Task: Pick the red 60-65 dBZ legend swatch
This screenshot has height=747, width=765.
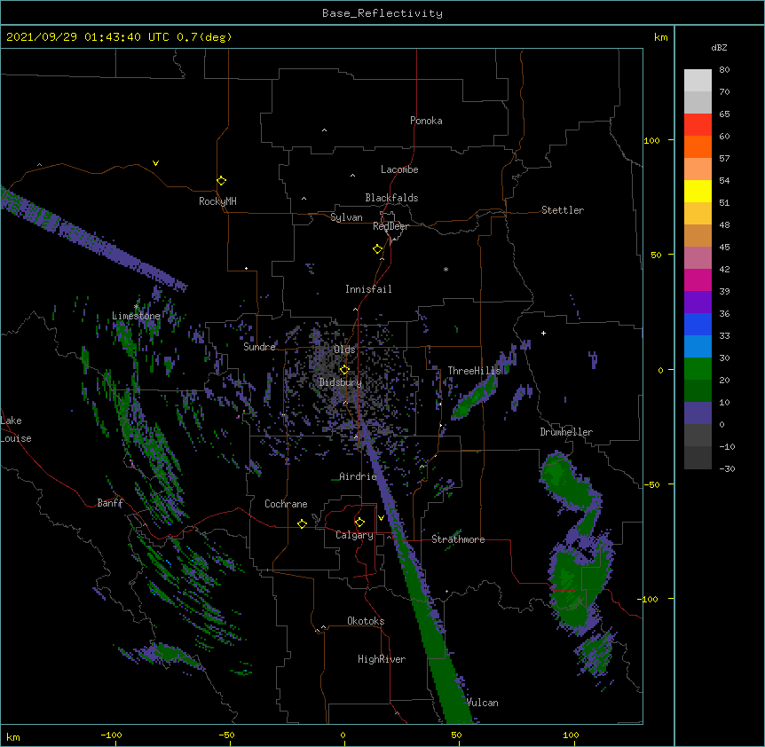Action: (698, 124)
